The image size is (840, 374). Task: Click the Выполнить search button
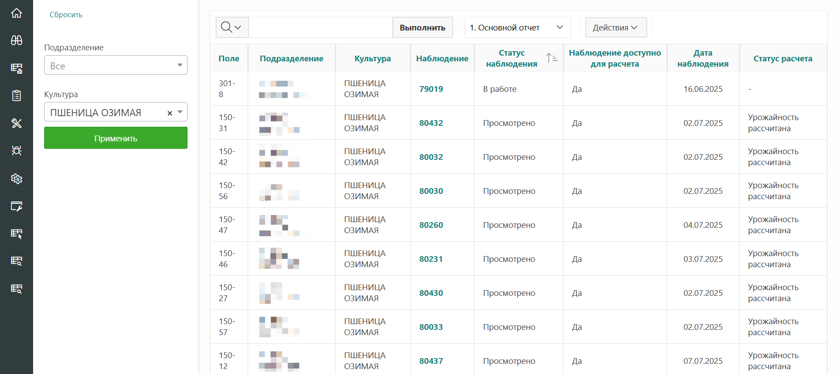(x=422, y=27)
